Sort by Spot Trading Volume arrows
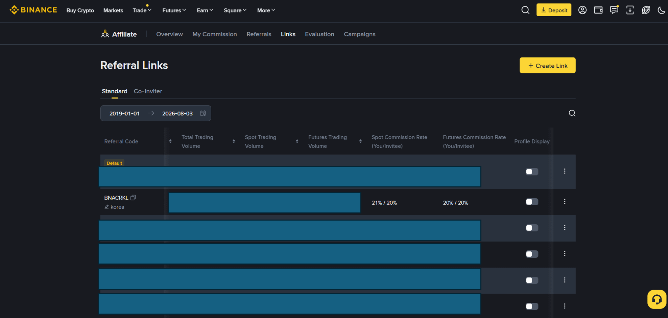Viewport: 668px width, 318px height. coord(297,141)
